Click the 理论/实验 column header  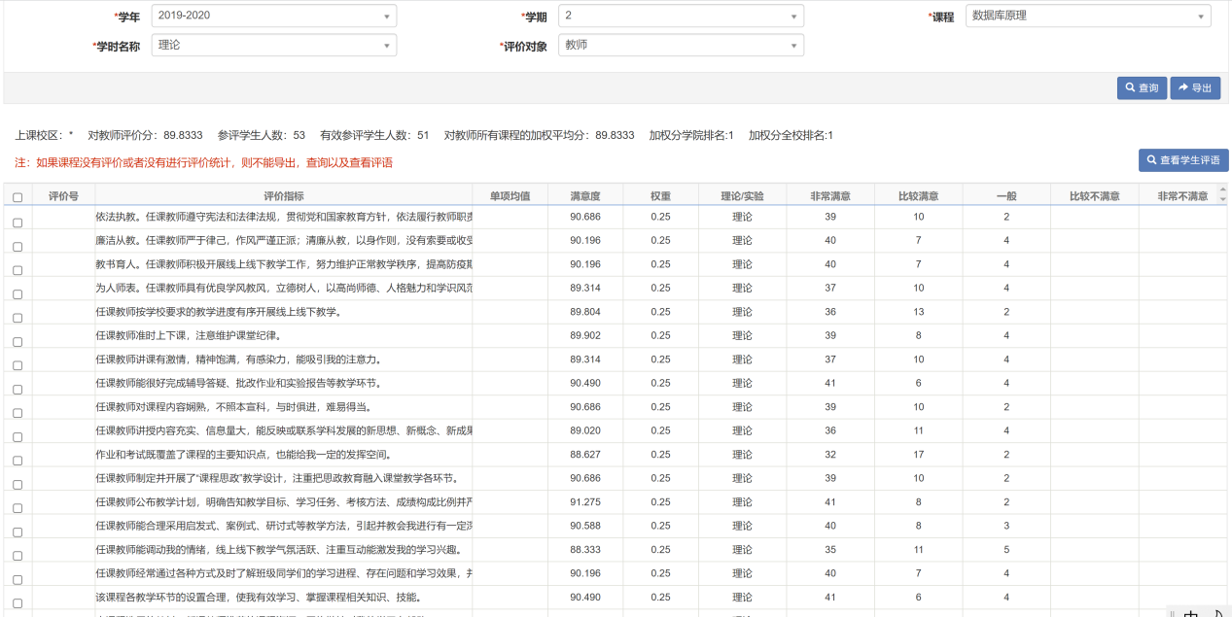(742, 195)
